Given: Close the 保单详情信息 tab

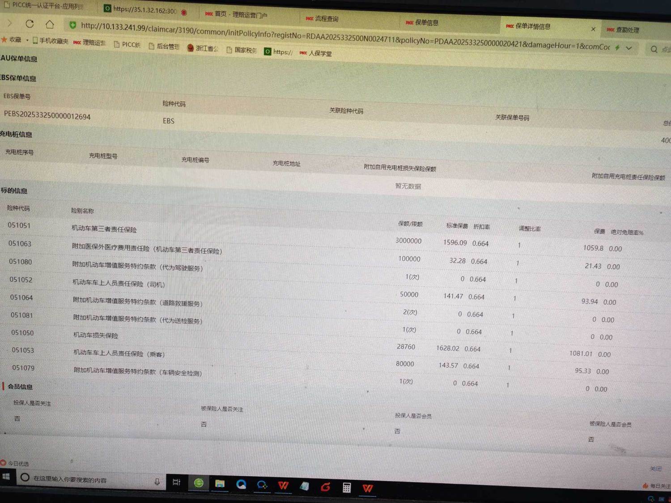Looking at the screenshot, I should click(593, 29).
